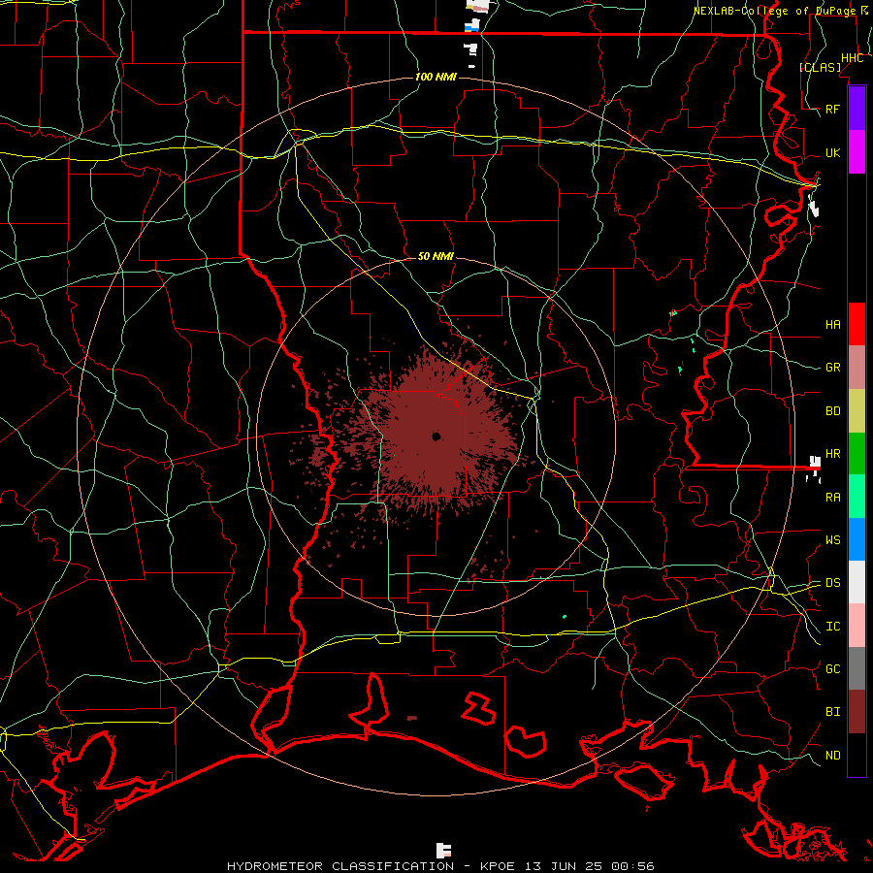The image size is (873, 873).
Task: Click the red HA legend swatch
Action: pos(857,324)
